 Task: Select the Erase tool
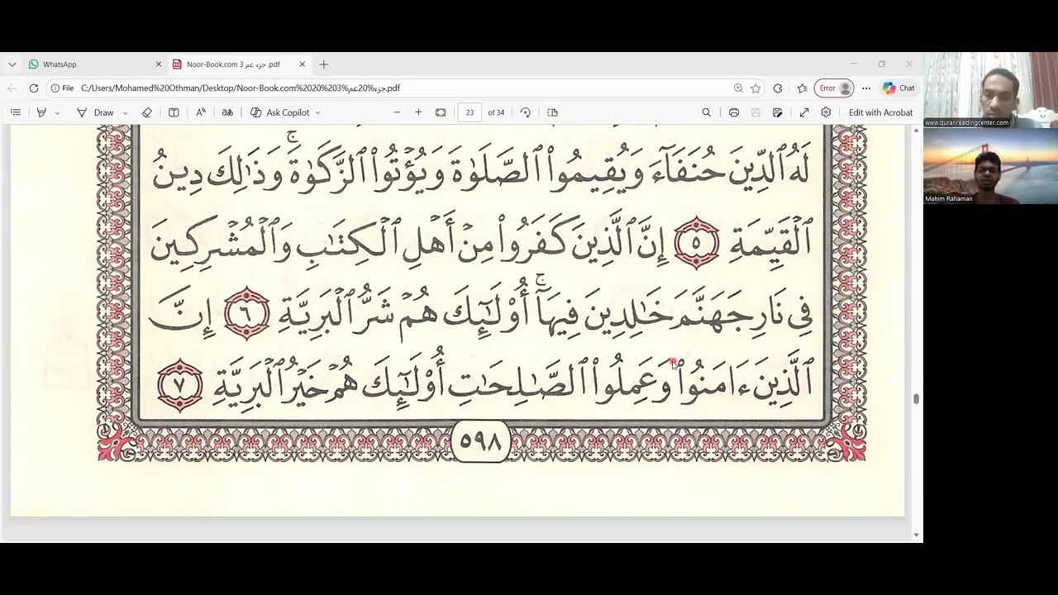[x=147, y=112]
